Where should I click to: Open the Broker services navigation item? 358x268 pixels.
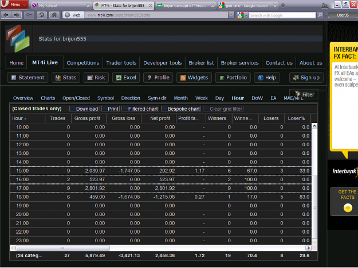point(239,63)
